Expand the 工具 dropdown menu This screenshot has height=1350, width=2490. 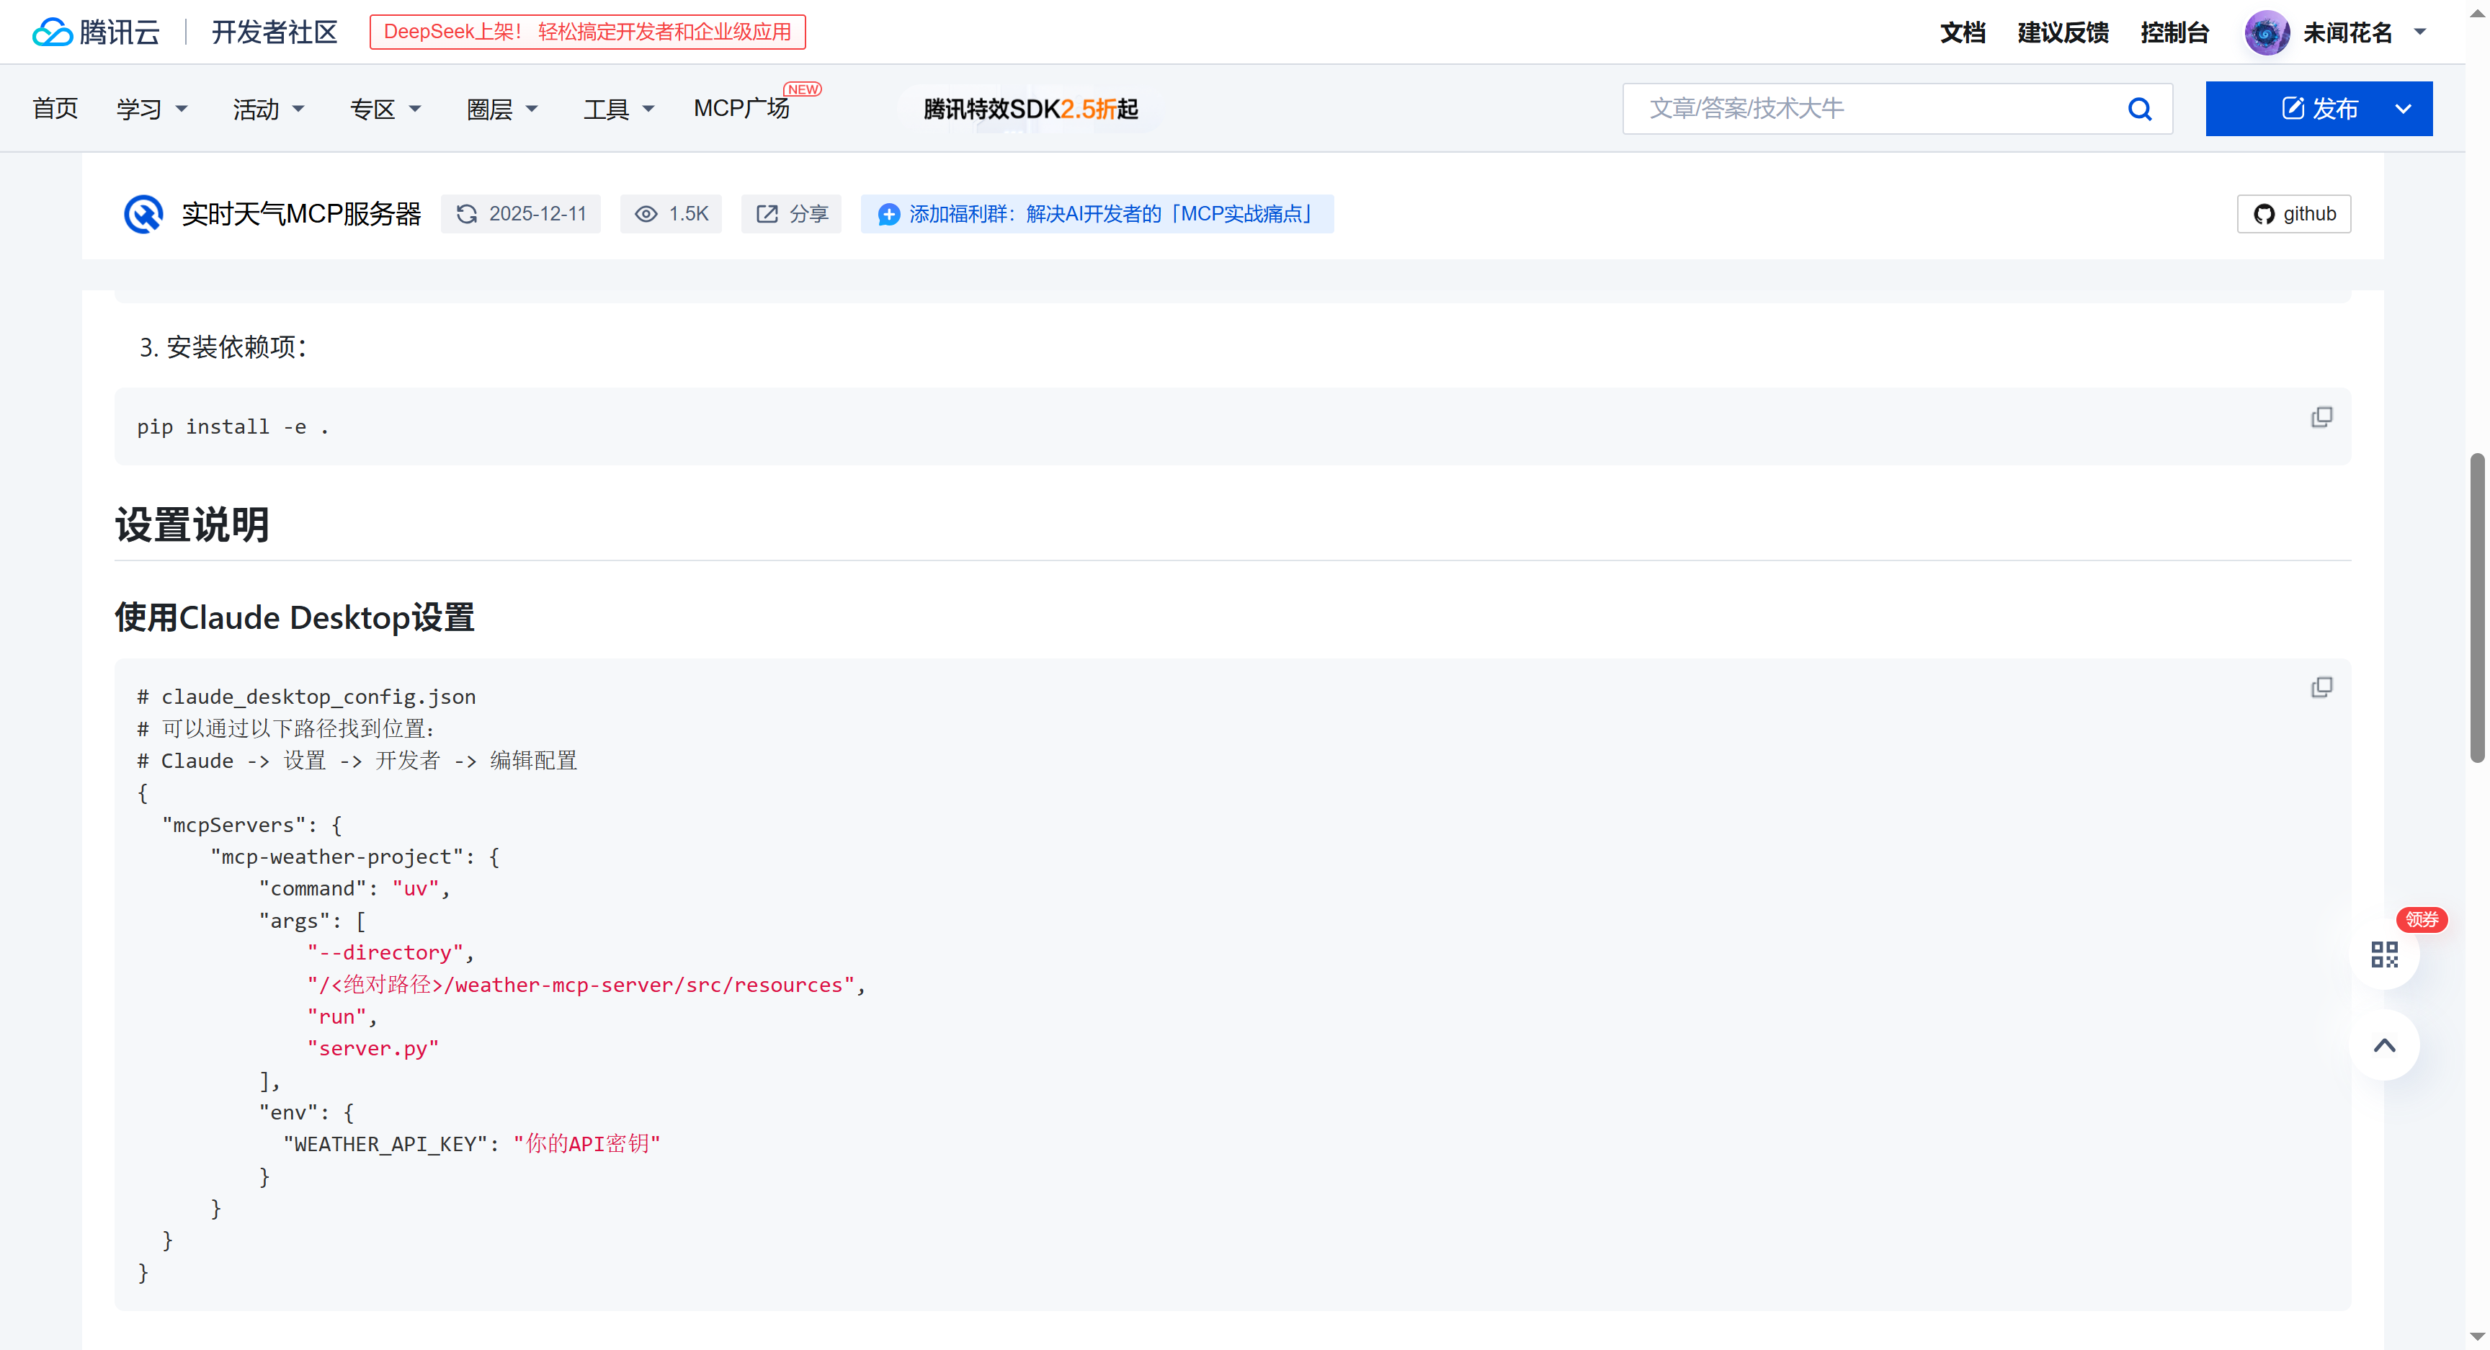(x=617, y=109)
